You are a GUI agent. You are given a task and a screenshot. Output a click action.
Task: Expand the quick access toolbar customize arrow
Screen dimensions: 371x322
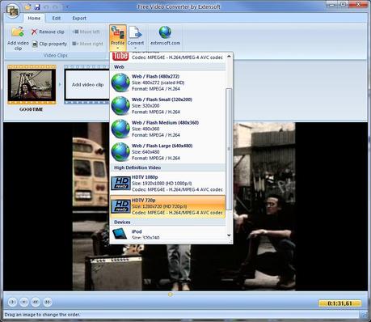(67, 7)
